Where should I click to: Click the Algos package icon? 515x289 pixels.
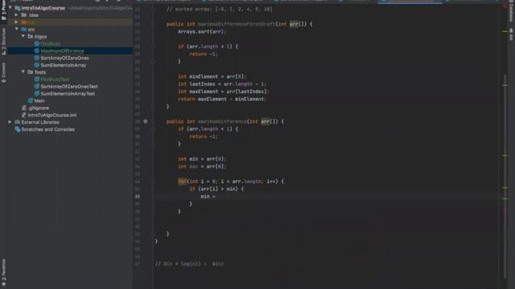31,36
